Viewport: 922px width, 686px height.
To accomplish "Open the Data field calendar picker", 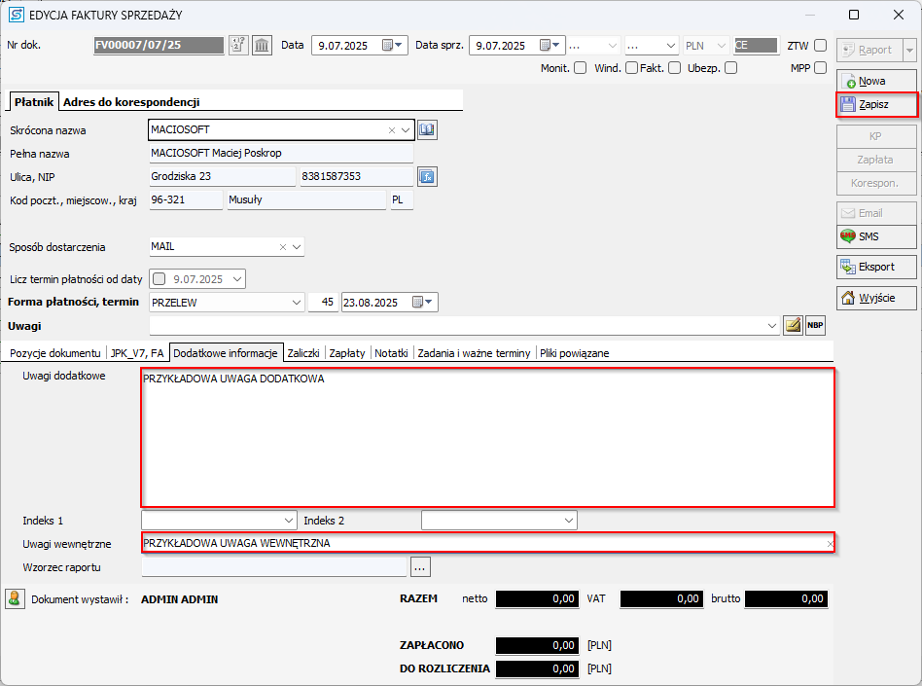I will click(393, 46).
